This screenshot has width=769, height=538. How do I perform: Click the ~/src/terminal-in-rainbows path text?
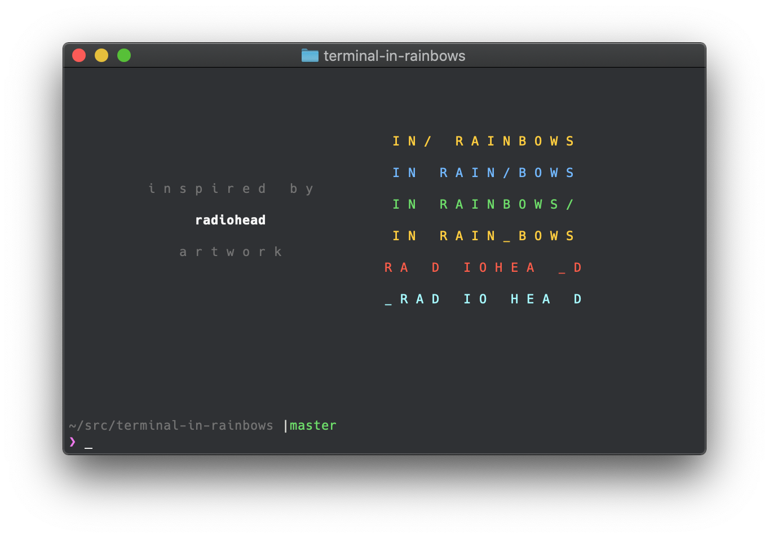(171, 425)
